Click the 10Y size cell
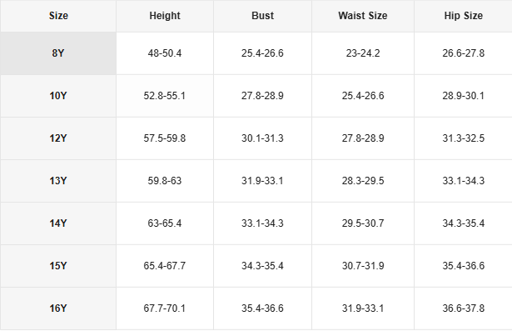 [58, 96]
